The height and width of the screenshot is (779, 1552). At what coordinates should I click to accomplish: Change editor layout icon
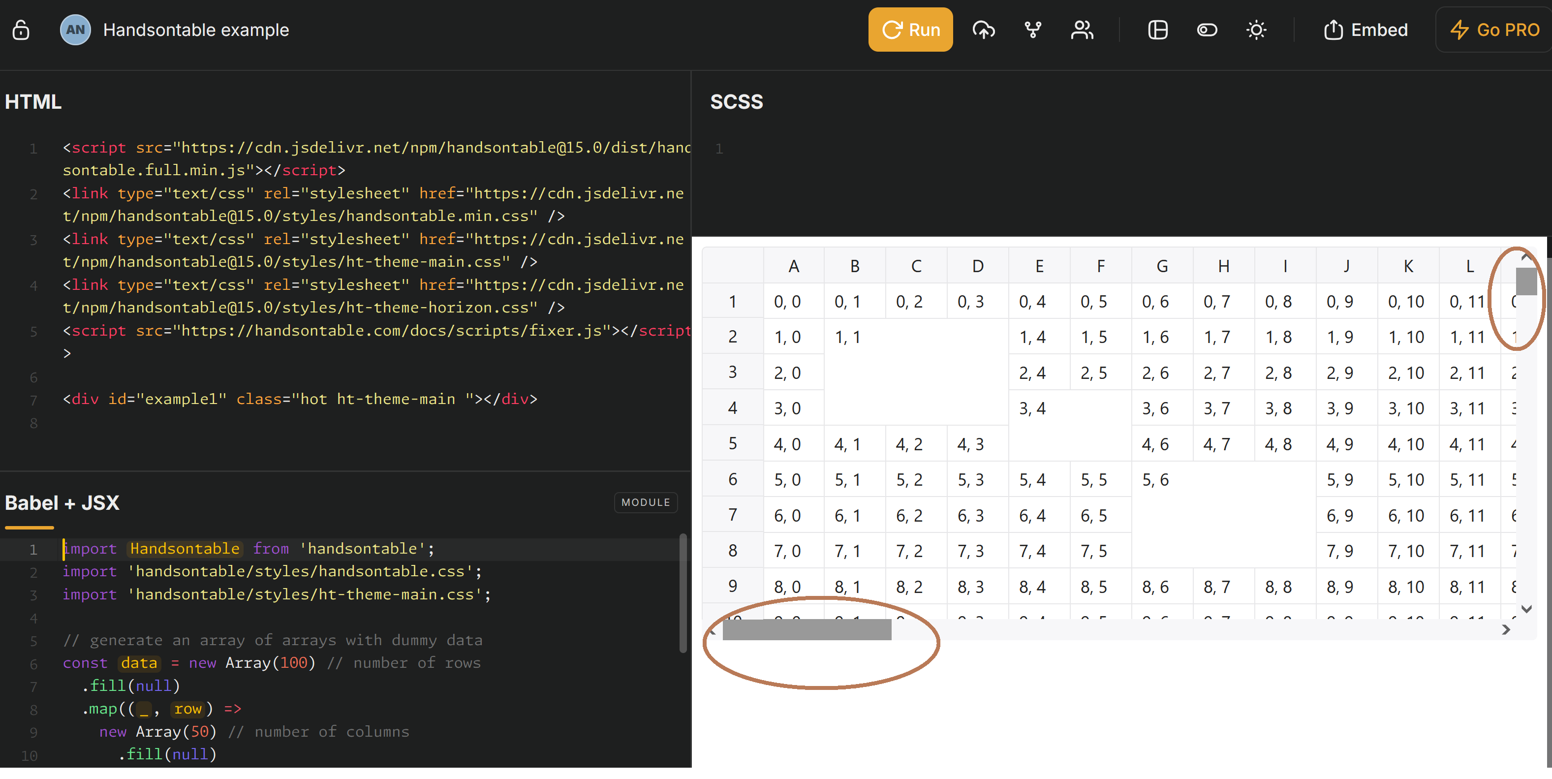click(x=1157, y=30)
